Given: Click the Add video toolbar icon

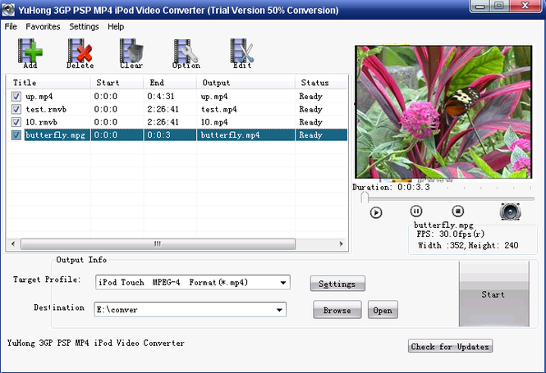Looking at the screenshot, I should tap(30, 53).
